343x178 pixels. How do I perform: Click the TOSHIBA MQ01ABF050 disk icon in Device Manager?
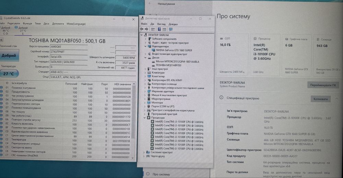(154, 65)
